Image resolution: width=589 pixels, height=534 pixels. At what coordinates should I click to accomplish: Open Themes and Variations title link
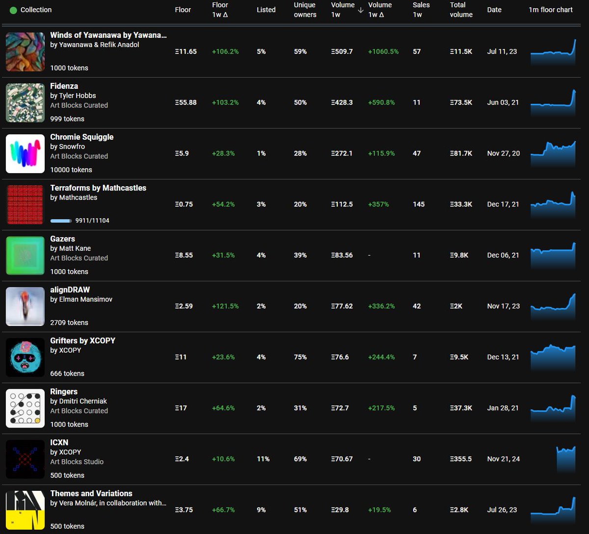(x=91, y=494)
